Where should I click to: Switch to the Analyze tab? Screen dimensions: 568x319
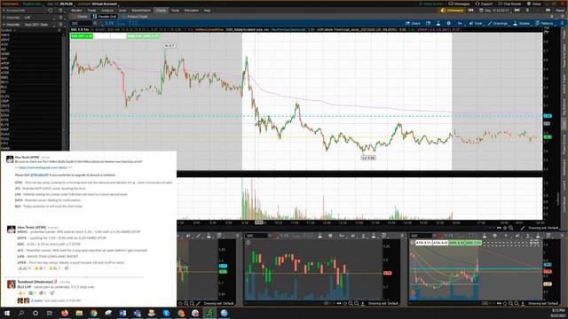[x=107, y=10]
